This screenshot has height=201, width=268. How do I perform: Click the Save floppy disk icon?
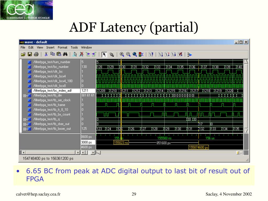click(30, 54)
